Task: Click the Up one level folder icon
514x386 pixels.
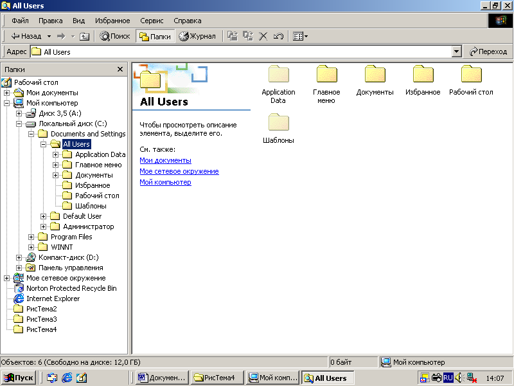Action: pos(84,36)
